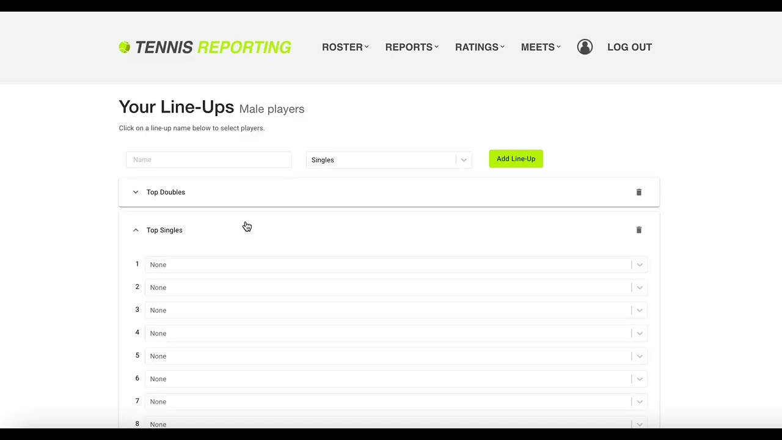
Task: Open player dropdown for position 4
Action: [x=396, y=333]
